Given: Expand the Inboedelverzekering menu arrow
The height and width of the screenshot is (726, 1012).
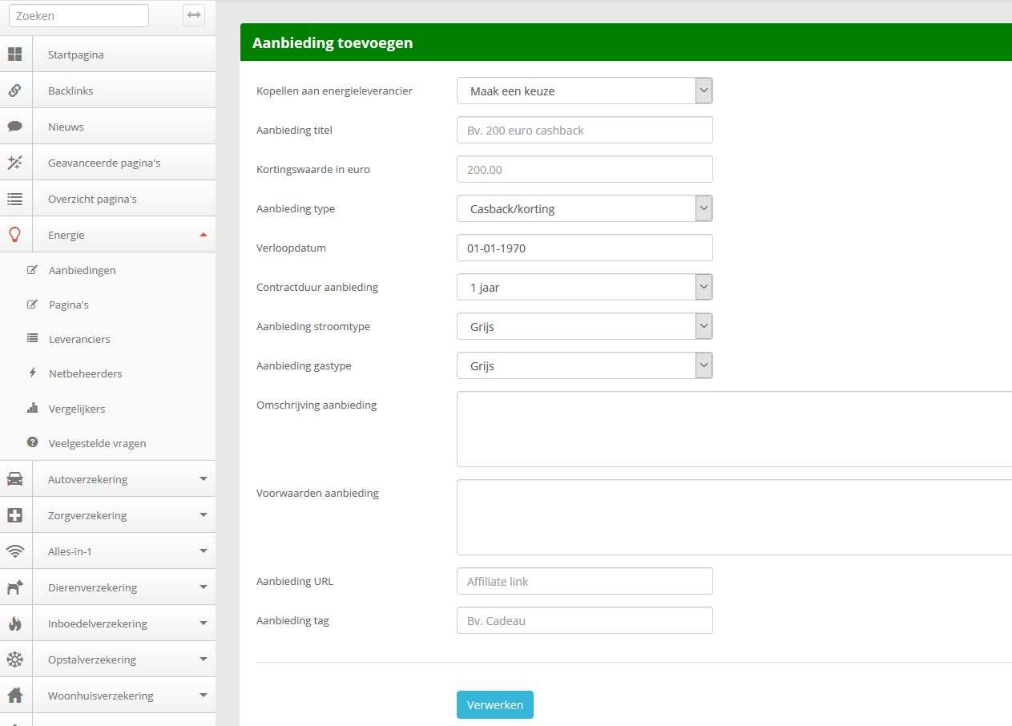Looking at the screenshot, I should coord(203,623).
